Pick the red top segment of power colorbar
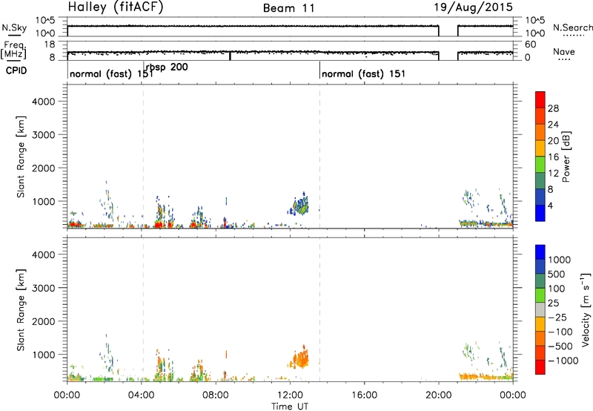The height and width of the screenshot is (411, 593). (x=540, y=99)
